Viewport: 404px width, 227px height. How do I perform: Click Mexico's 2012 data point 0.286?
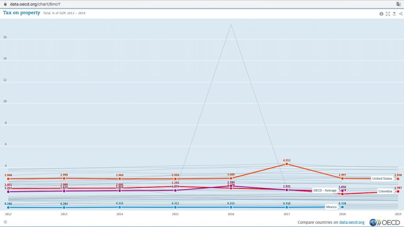pyautogui.click(x=8, y=207)
